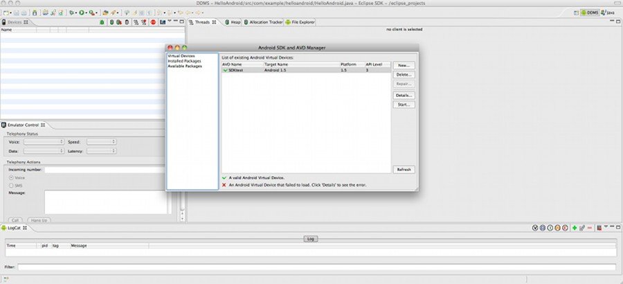The width and height of the screenshot is (623, 284).
Task: Click the New... button in AVD Manager
Action: coord(404,65)
